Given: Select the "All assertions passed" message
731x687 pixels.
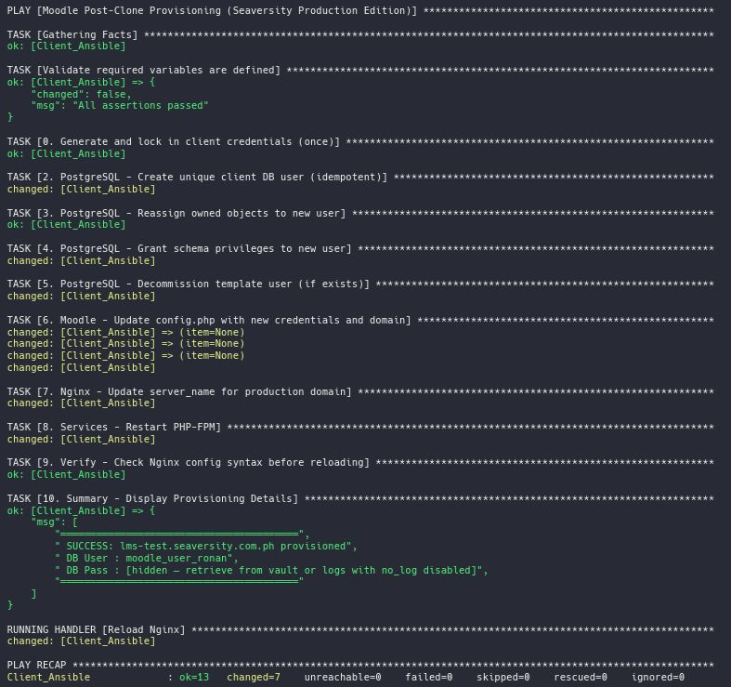Looking at the screenshot, I should [140, 105].
